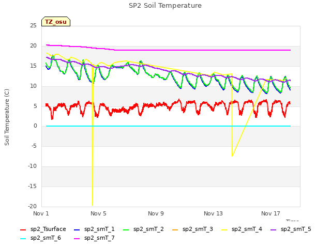Click the -10 y-axis tick label
Image resolution: width=331 pixels, height=248 pixels.
coord(32,166)
